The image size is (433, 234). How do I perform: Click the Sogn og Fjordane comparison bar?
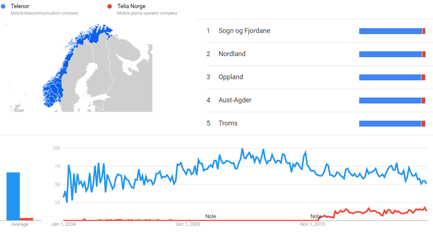392,31
